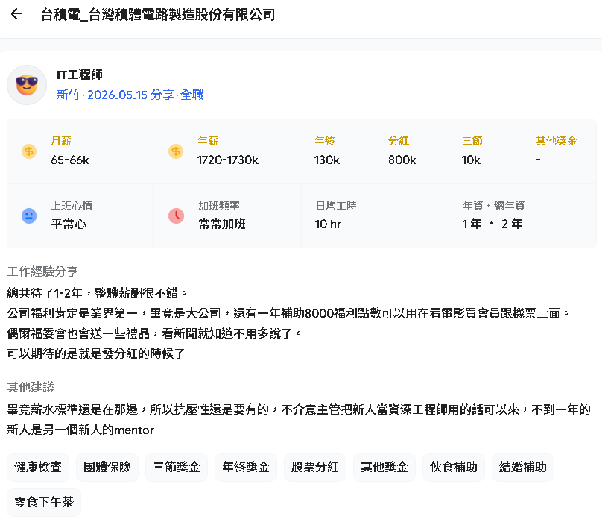The image size is (602, 525).
Task: Select the 結婚補助 benefit tag
Action: [x=523, y=468]
